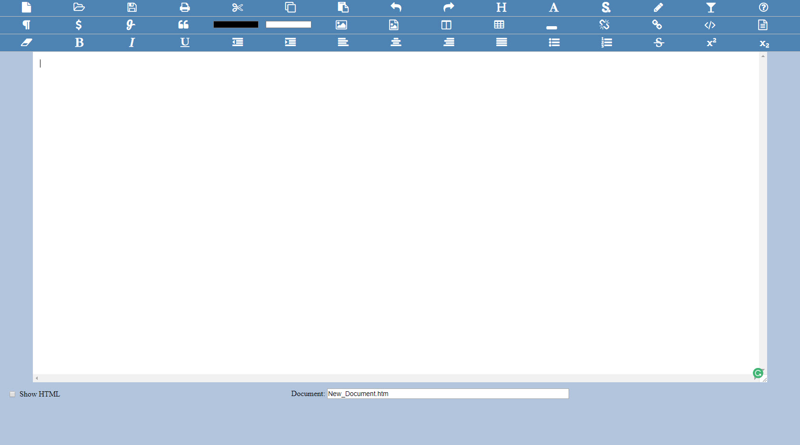Insert a table using grid icon

coord(499,25)
